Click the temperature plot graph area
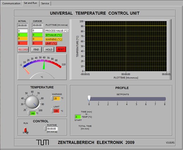 point(126,46)
